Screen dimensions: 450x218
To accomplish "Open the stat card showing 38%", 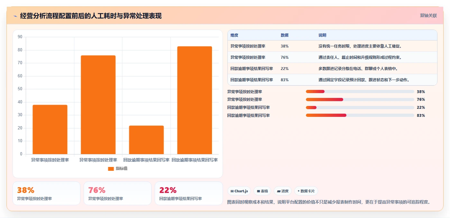I will point(46,193).
